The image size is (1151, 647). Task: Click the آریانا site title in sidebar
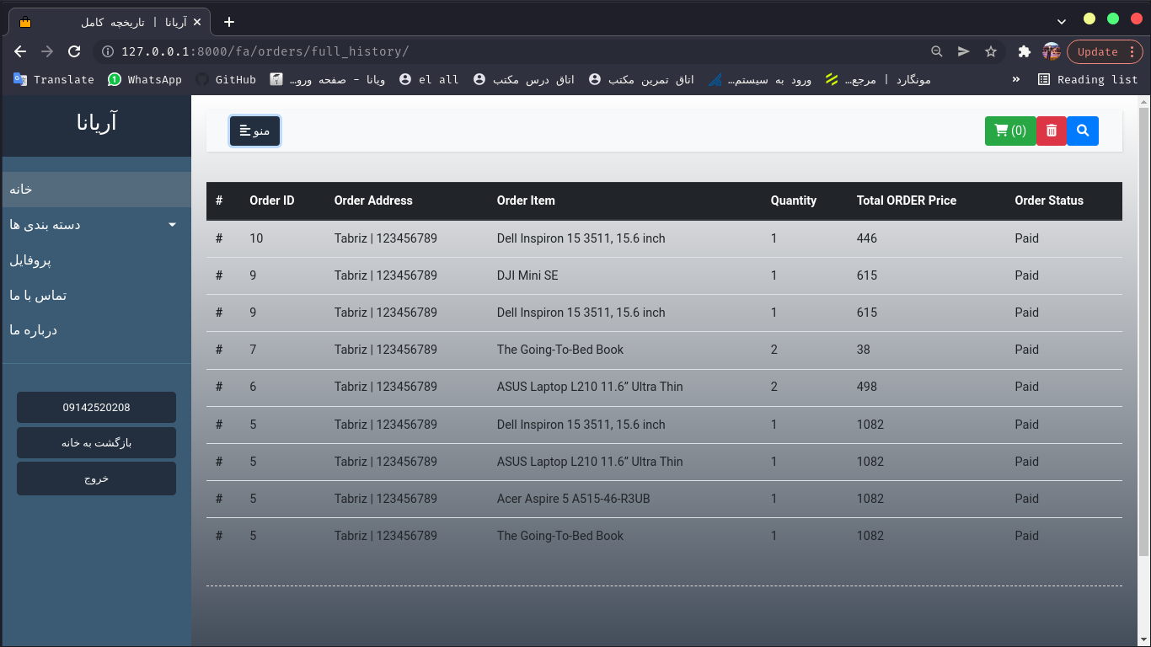[96, 123]
